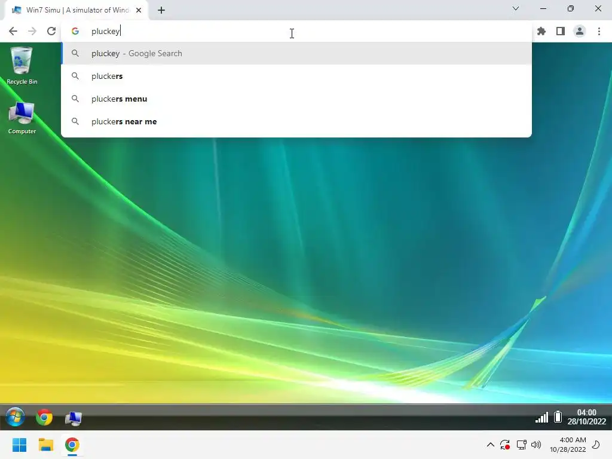Open the clock showing 4:00 AM
Image resolution: width=612 pixels, height=459 pixels.
568,445
